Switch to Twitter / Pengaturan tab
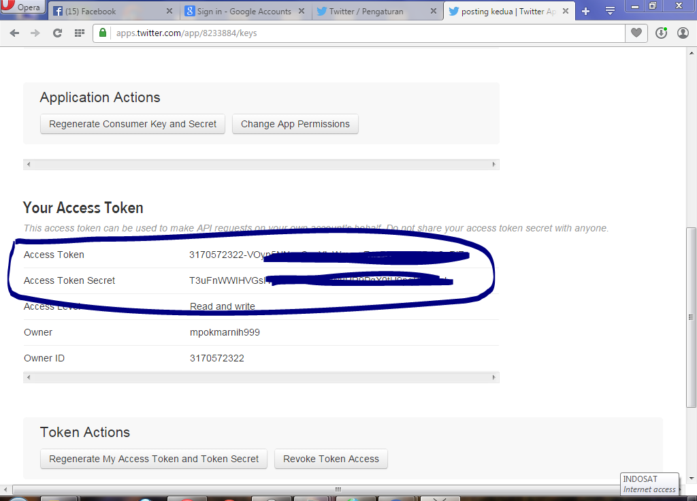Screen dimensions: 697x501 coord(377,12)
